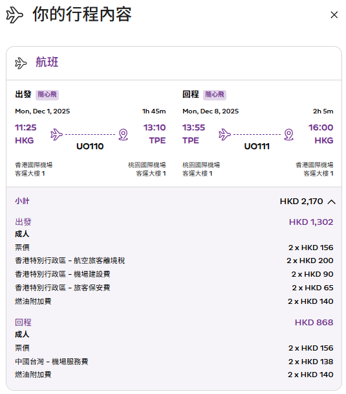Click the 2 x HKD 138 amount
346x394 pixels.
click(311, 362)
